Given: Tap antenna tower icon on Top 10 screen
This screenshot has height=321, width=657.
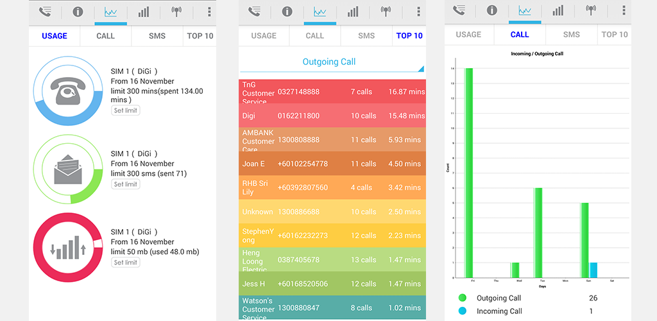Looking at the screenshot, I should (386, 12).
